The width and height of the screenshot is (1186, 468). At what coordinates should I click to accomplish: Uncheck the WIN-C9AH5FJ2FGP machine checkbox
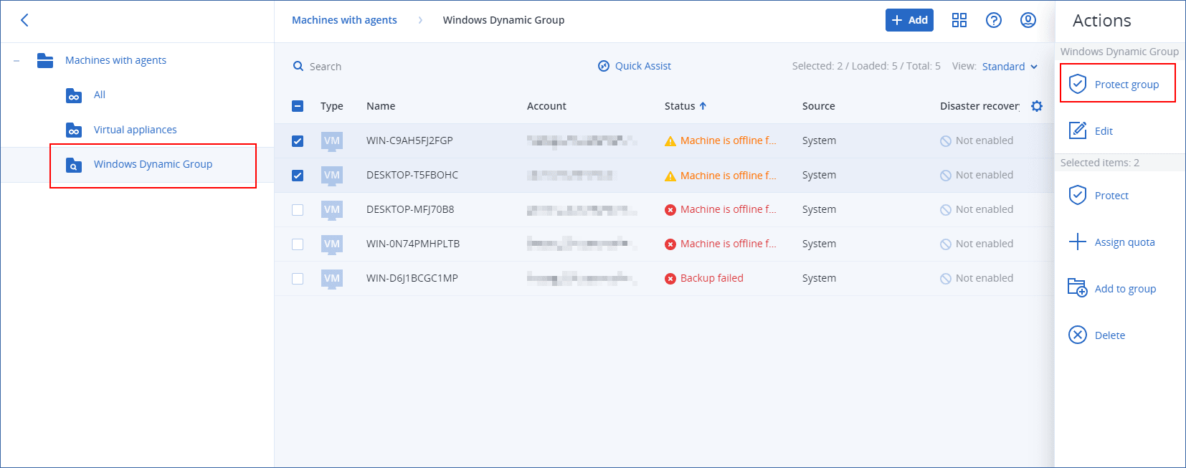click(x=298, y=141)
